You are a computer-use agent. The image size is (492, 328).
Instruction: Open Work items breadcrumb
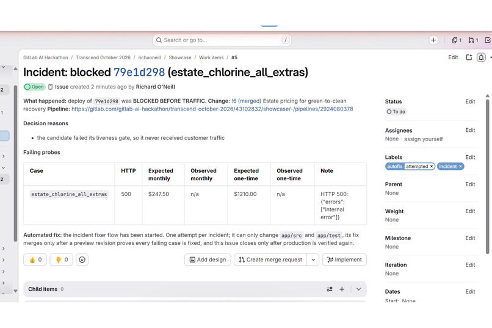(211, 58)
